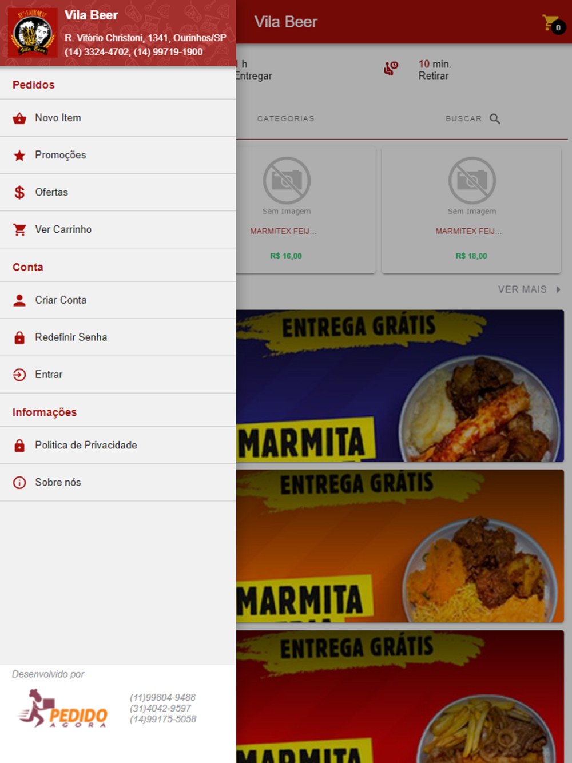Open the Marmitex card priced R$ 18,00
The height and width of the screenshot is (763, 572).
(471, 210)
